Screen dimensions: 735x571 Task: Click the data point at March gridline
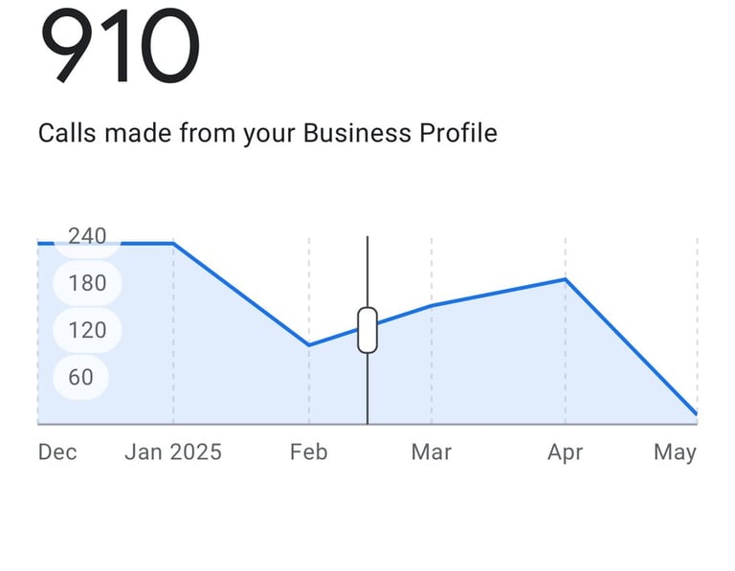432,306
